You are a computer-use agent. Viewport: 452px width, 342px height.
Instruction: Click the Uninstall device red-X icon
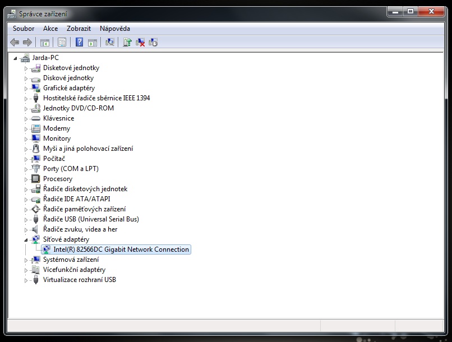pyautogui.click(x=140, y=43)
